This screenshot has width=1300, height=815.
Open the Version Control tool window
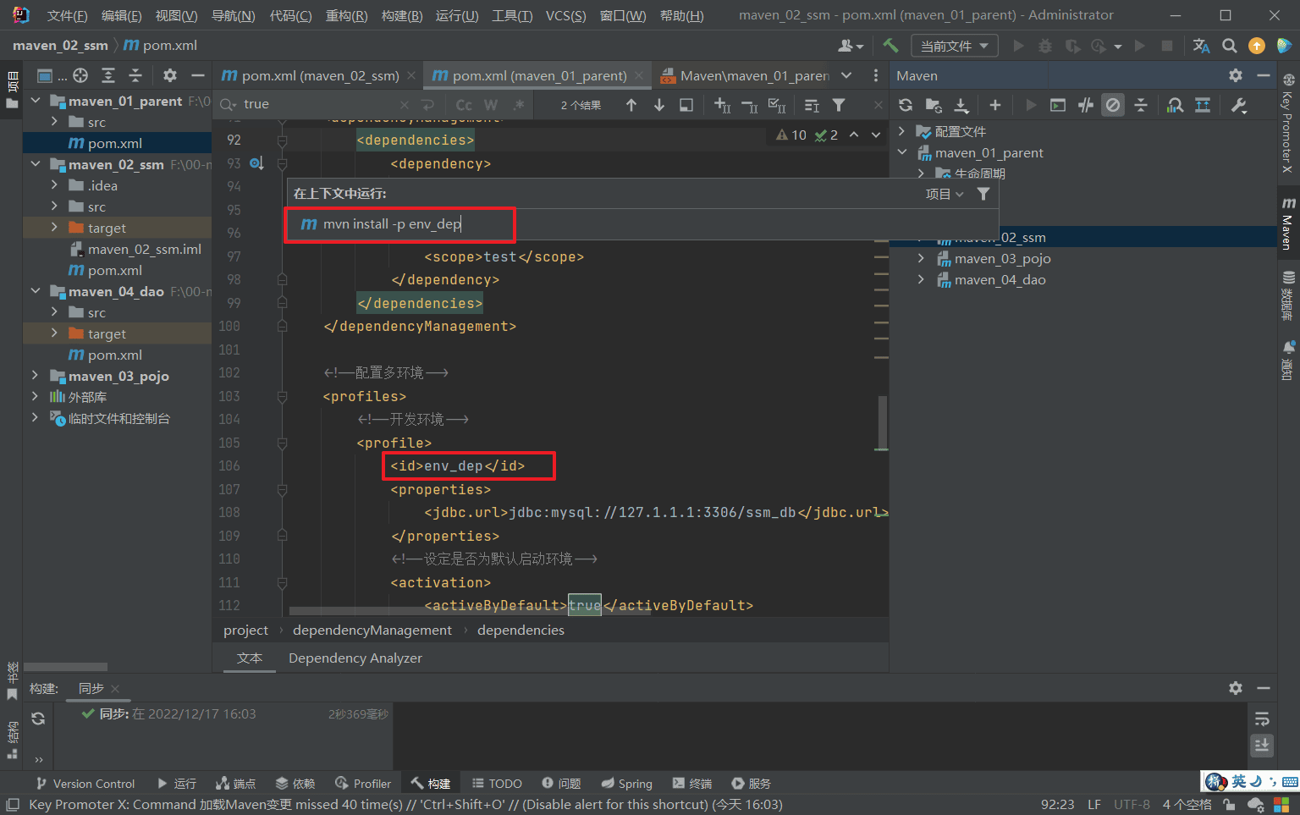point(85,784)
